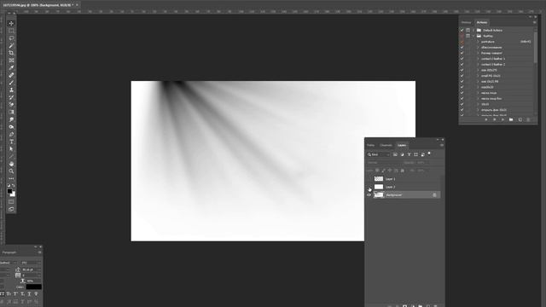Select the Healing Brush tool
This screenshot has width=546, height=307.
point(11,75)
